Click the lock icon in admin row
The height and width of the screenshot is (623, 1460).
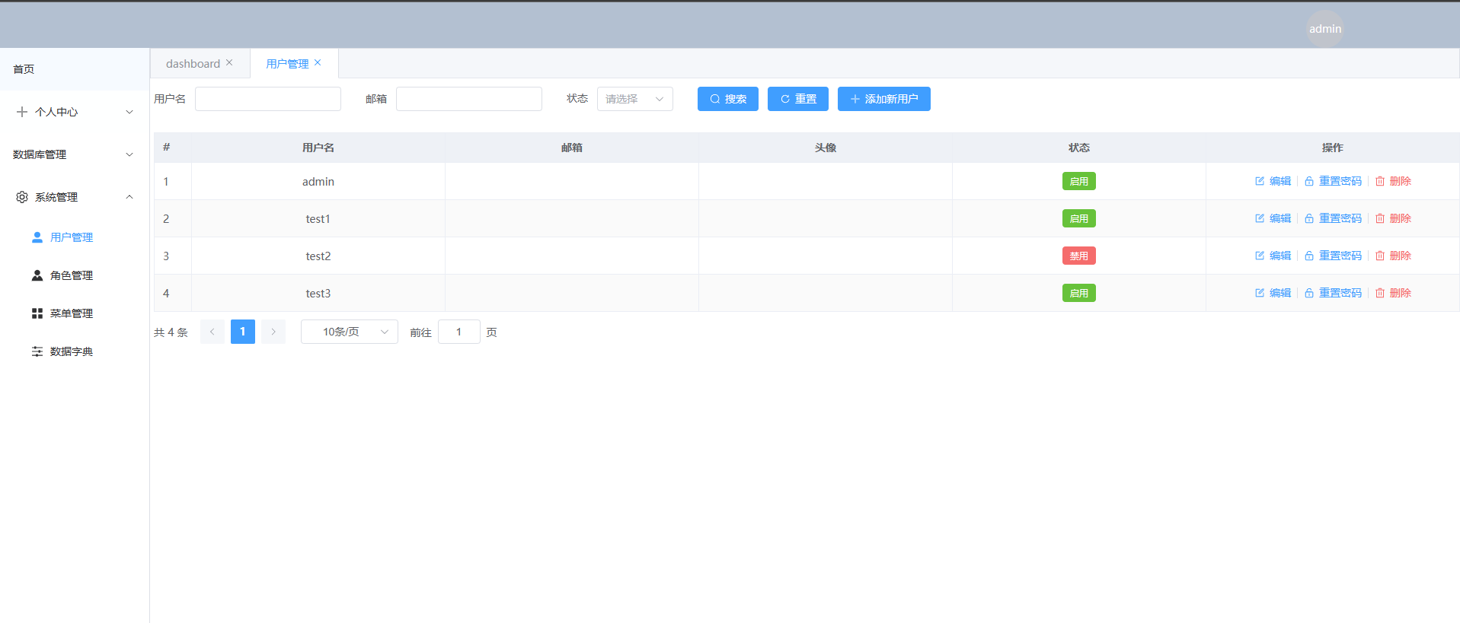click(x=1309, y=181)
